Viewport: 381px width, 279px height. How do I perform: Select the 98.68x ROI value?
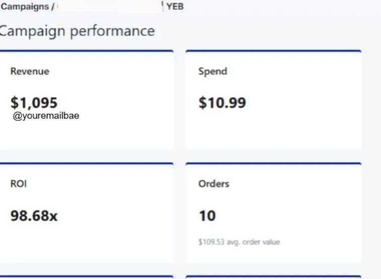pyautogui.click(x=34, y=216)
